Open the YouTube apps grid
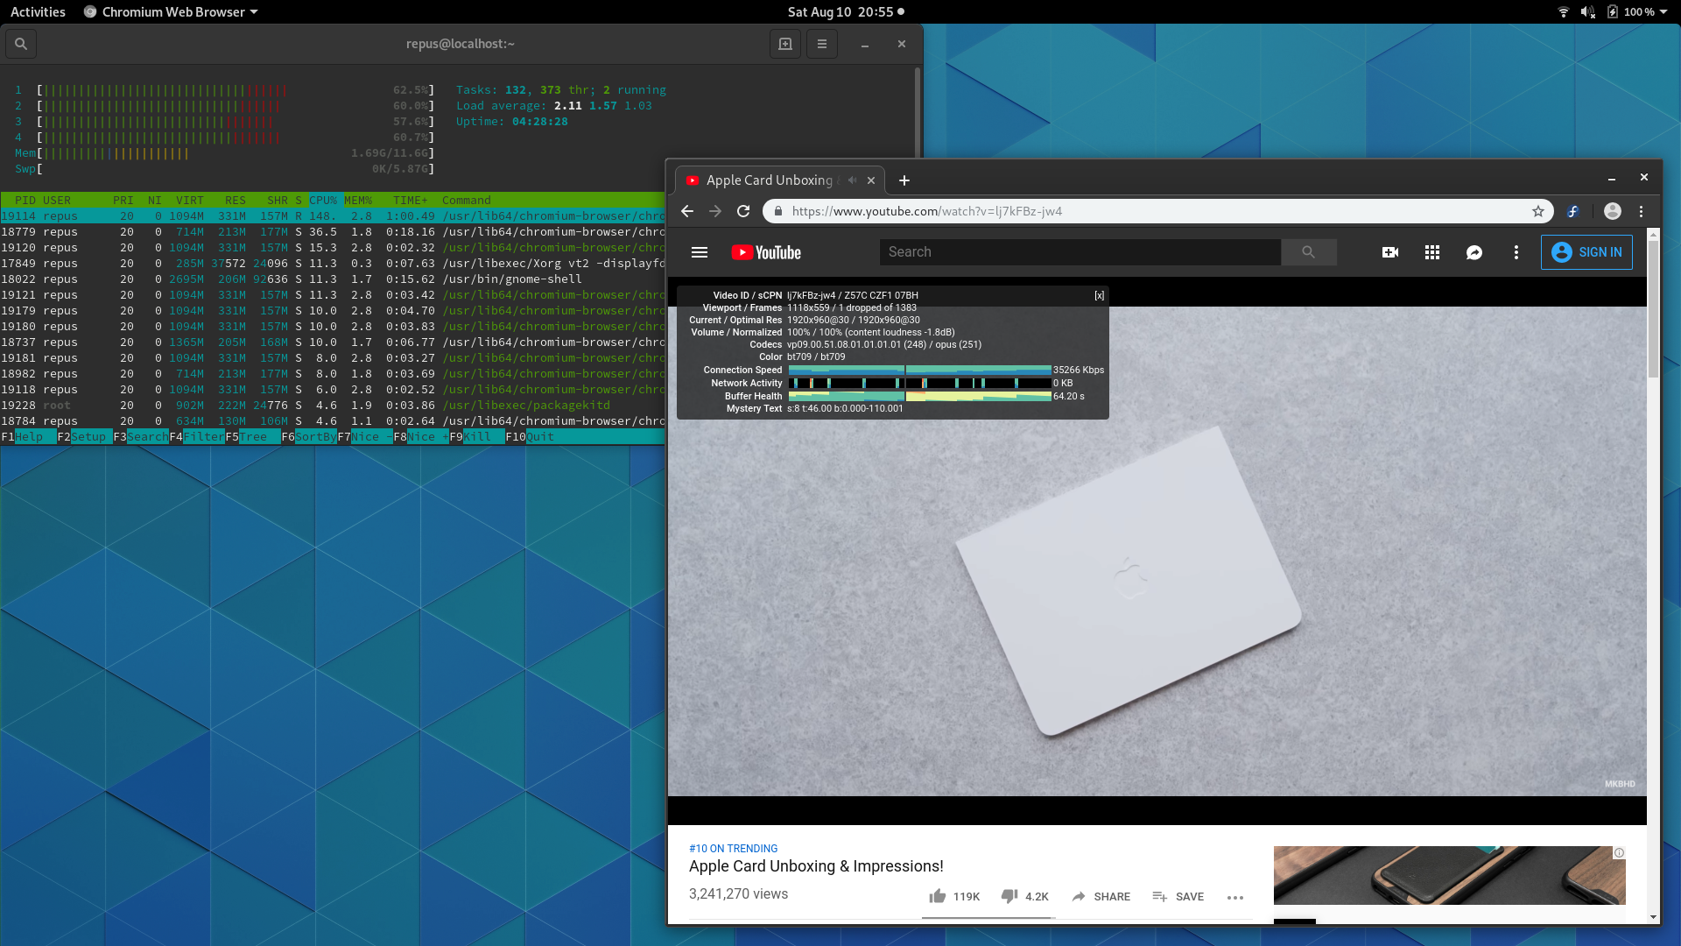The height and width of the screenshot is (946, 1681). point(1432,252)
